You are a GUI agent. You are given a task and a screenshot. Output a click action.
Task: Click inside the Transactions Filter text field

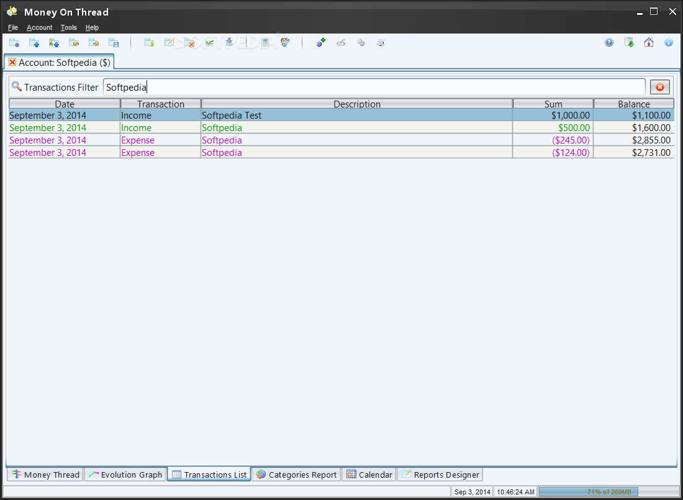pyautogui.click(x=374, y=87)
